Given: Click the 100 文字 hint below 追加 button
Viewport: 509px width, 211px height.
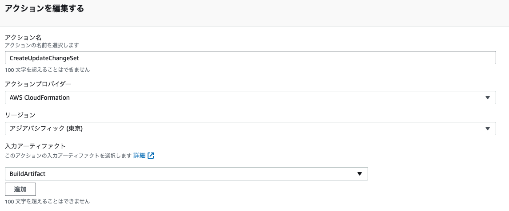Looking at the screenshot, I should point(47,201).
